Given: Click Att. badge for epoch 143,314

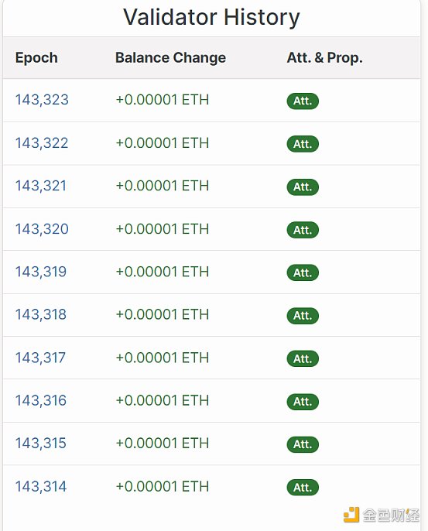Looking at the screenshot, I should pyautogui.click(x=303, y=488).
